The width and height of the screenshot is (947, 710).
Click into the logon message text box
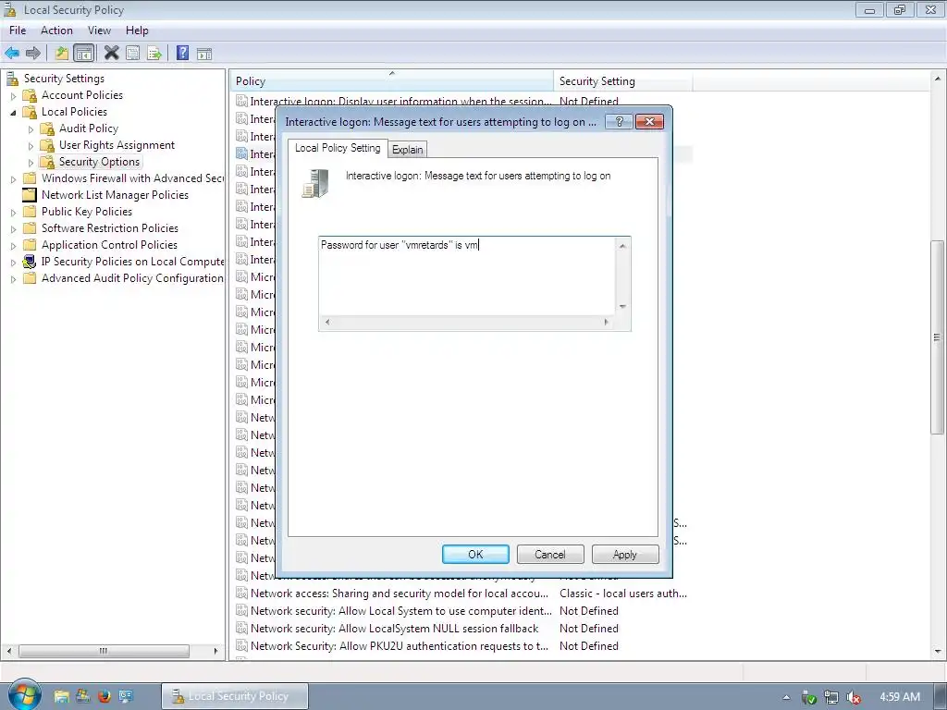point(467,275)
